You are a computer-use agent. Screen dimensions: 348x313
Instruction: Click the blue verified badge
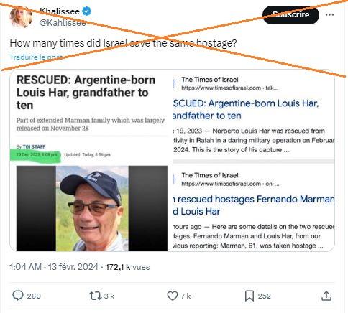(x=86, y=11)
